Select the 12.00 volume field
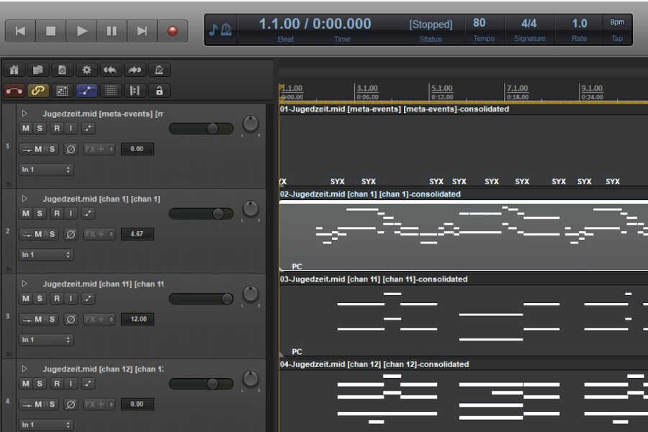 tap(138, 319)
